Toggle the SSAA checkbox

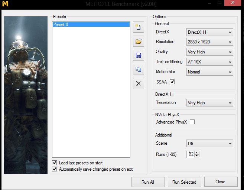point(172,82)
